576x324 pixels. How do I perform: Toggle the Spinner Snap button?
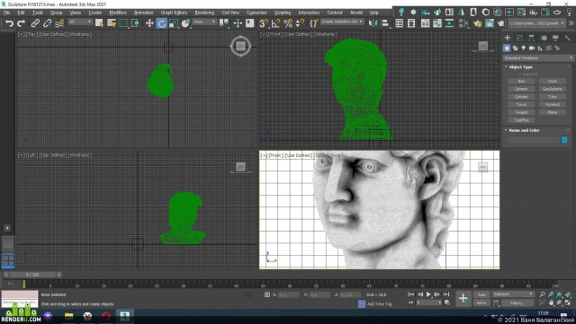300,23
